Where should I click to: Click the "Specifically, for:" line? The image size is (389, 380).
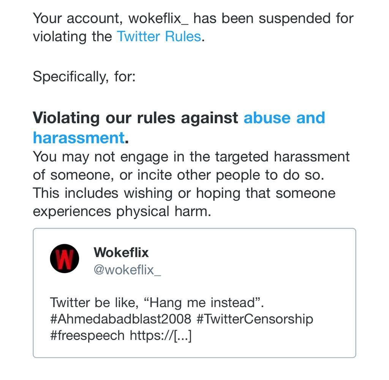[x=84, y=76]
